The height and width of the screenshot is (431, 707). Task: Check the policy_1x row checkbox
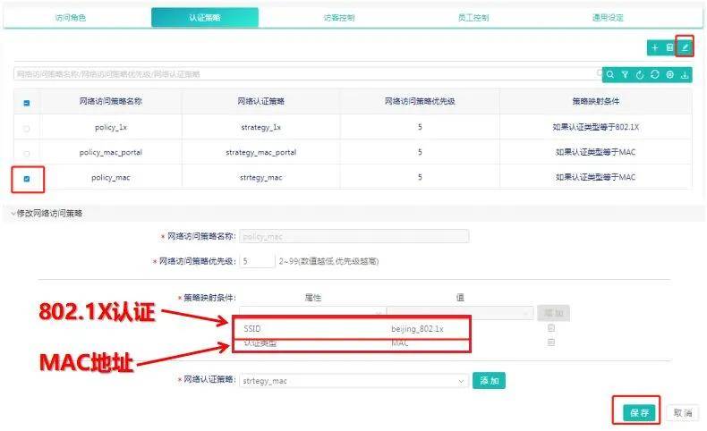tap(27, 129)
